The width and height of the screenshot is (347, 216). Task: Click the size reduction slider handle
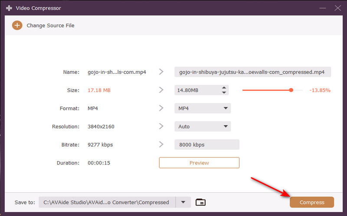tap(291, 90)
